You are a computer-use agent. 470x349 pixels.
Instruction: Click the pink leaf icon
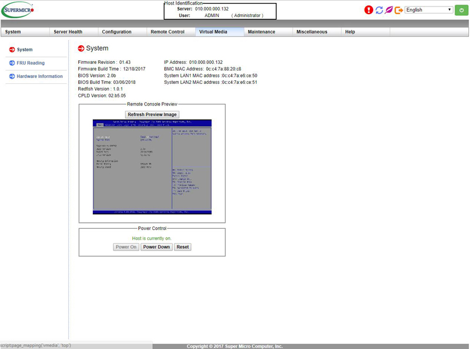(389, 10)
